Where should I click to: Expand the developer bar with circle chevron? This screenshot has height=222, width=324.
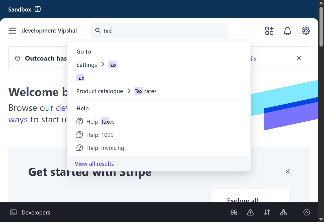point(307,212)
